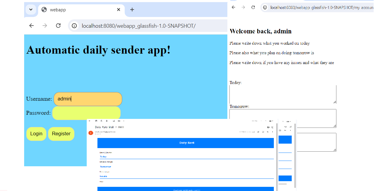Click the archive icon in the email toolbar
The width and height of the screenshot is (382, 191).
(96, 121)
